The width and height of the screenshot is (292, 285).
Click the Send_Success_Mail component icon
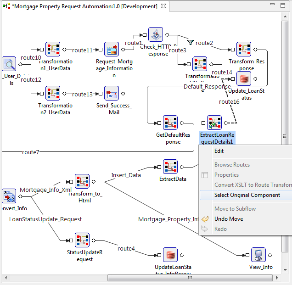[112, 93]
